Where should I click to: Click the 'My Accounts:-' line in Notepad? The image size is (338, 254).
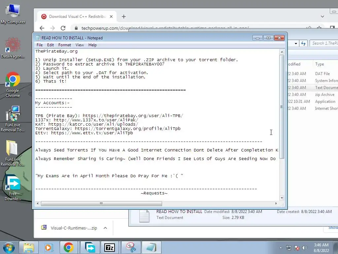point(52,103)
